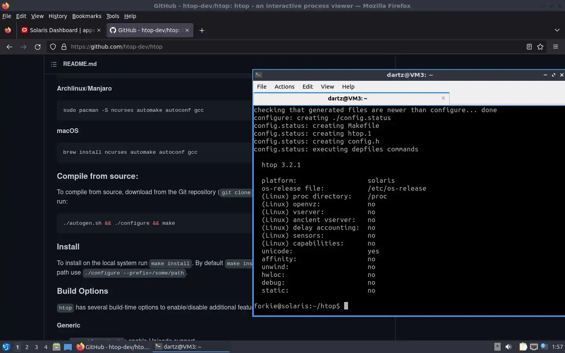Select the GitHub htop-dev/htop tab
Image resolution: width=565 pixels, height=353 pixels.
149,30
